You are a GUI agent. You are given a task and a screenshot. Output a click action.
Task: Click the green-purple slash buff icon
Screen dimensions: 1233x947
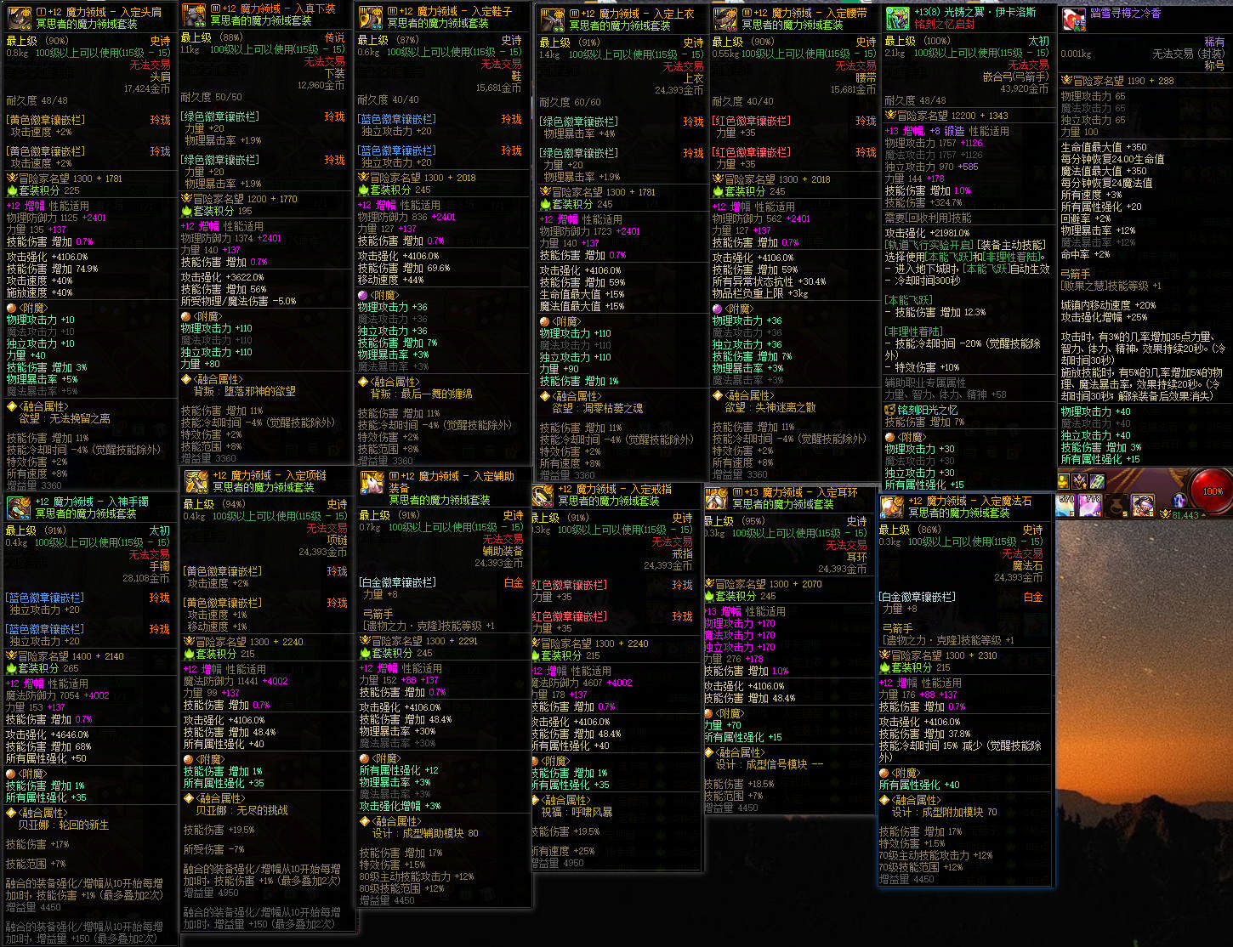[x=1097, y=481]
